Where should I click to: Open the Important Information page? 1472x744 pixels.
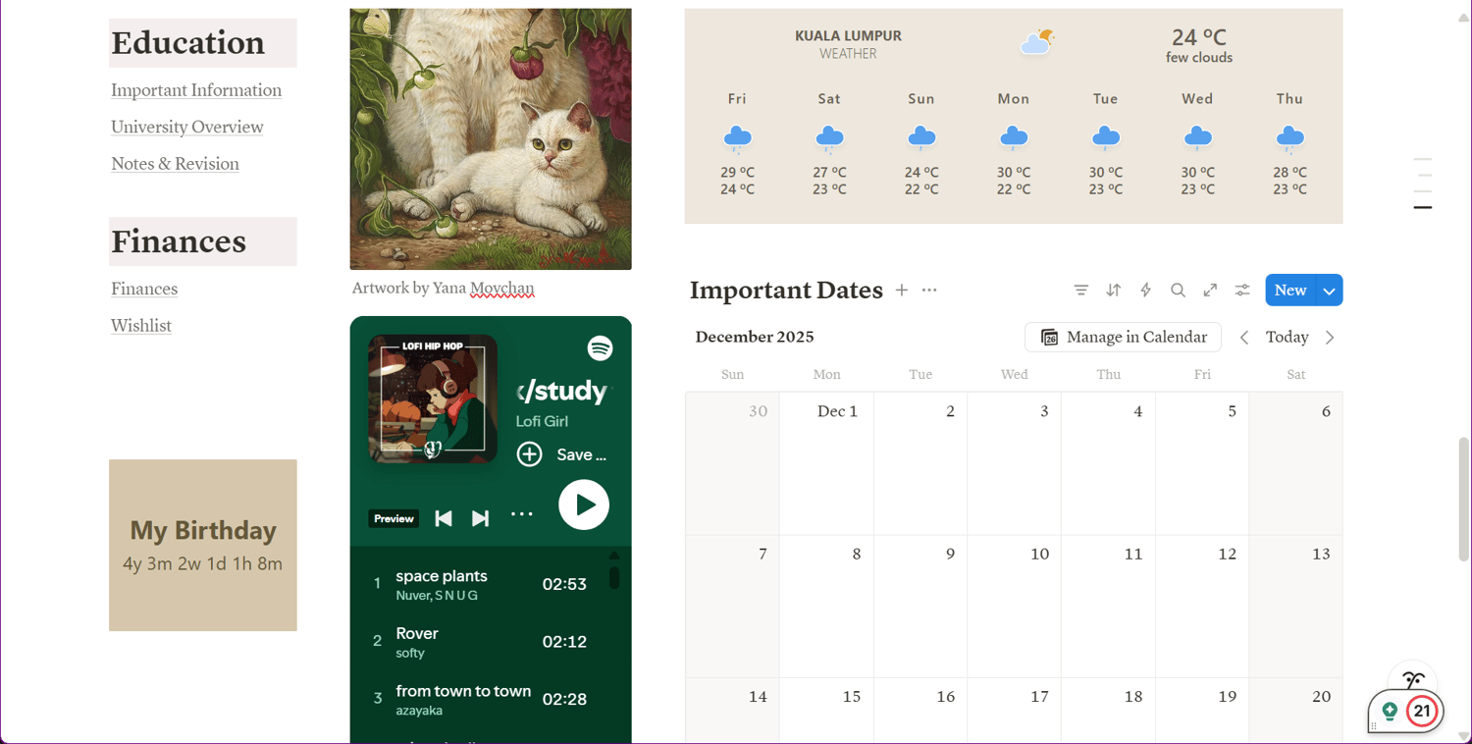coord(196,90)
